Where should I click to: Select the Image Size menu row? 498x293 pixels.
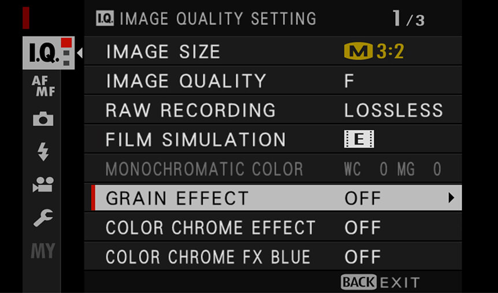pyautogui.click(x=273, y=51)
